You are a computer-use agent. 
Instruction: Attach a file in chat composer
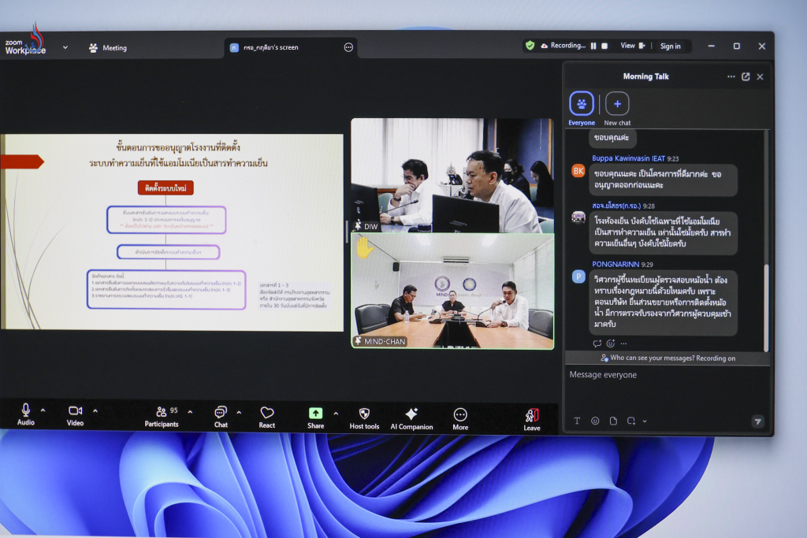(x=613, y=421)
